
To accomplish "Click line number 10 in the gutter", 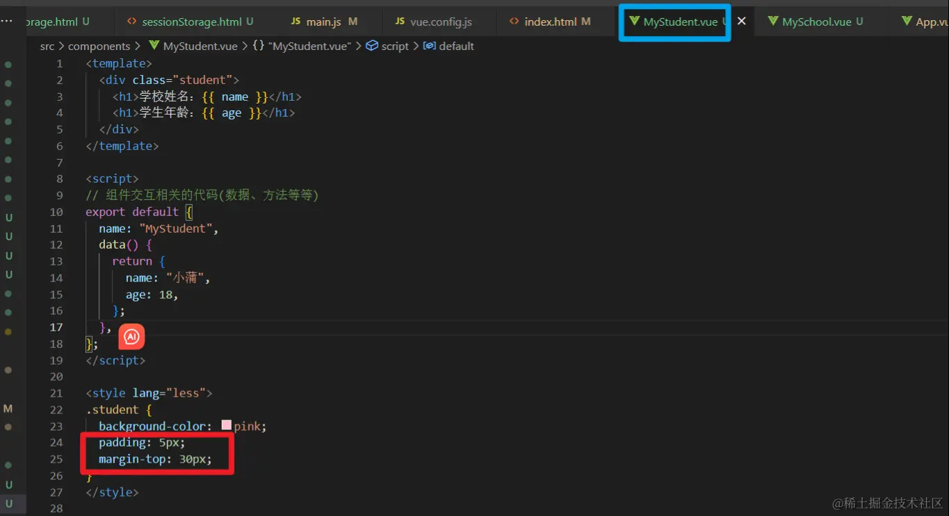I will tap(56, 212).
